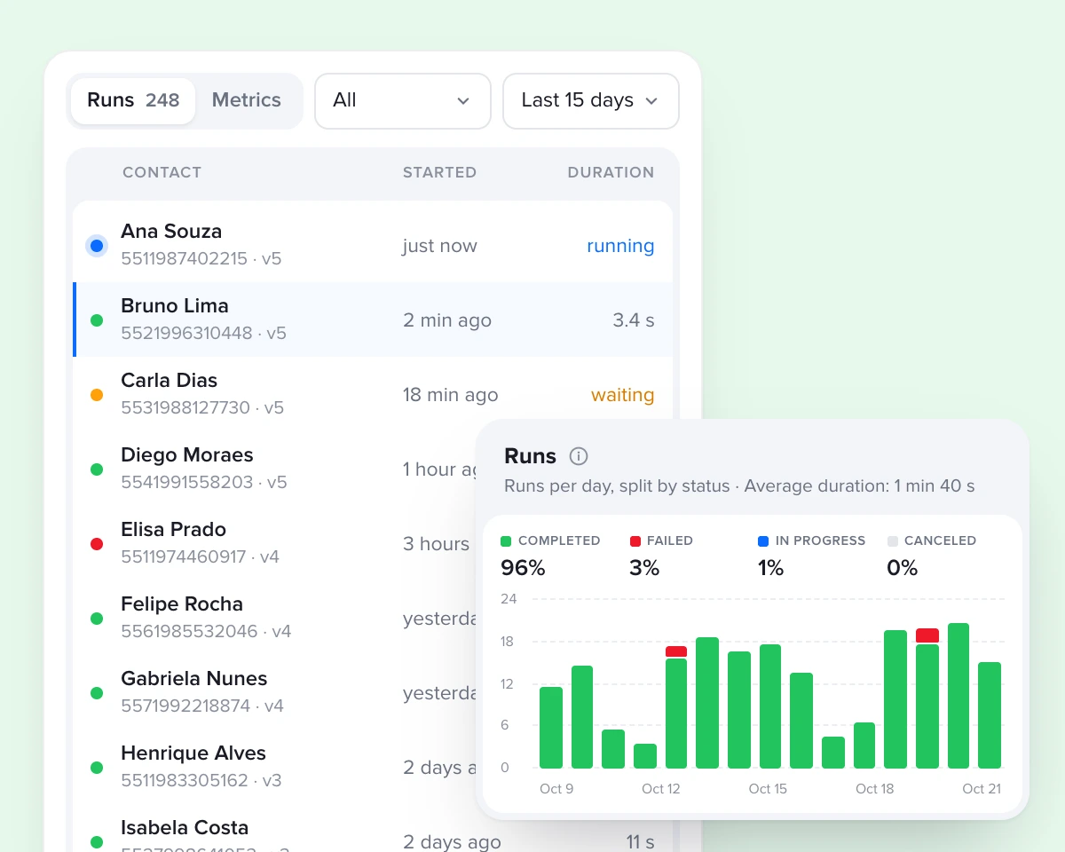Click phone number 5521996310448 · v5
The height and width of the screenshot is (852, 1065).
[203, 334]
